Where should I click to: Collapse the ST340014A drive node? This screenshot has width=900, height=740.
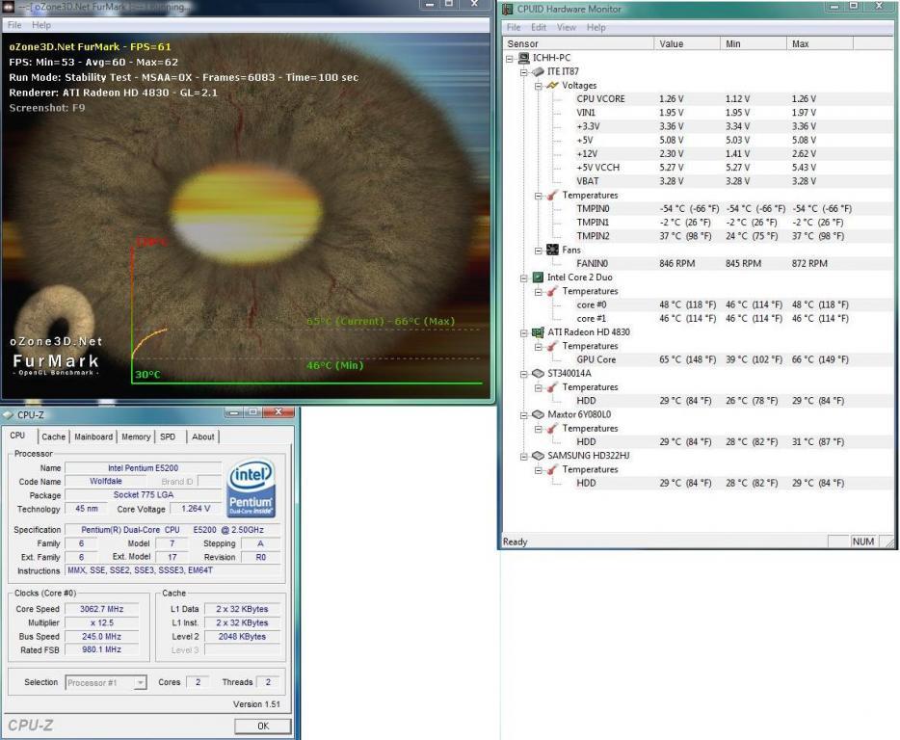point(524,374)
